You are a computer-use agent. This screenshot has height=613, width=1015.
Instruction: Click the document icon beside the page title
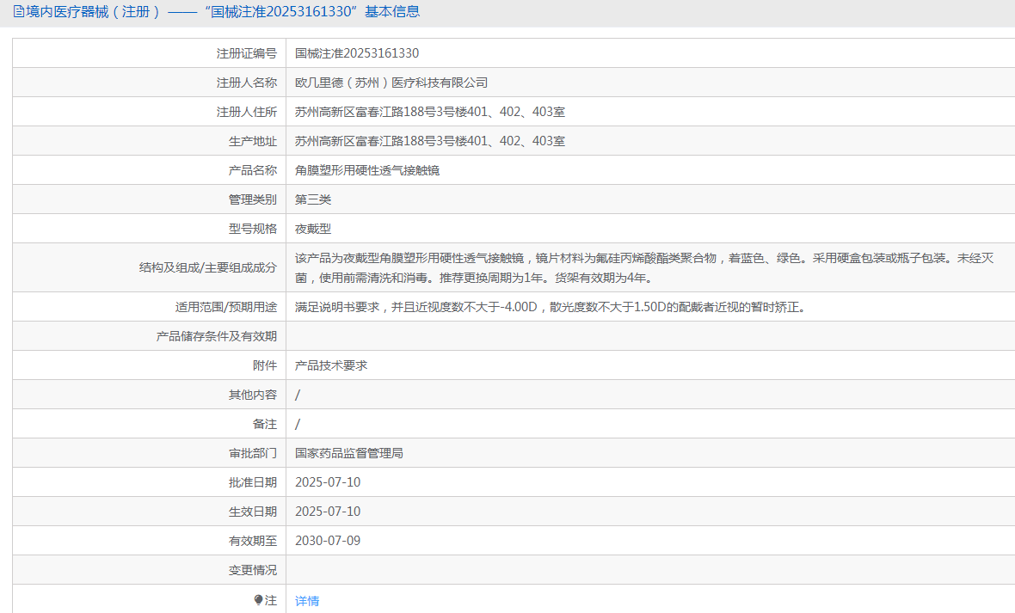19,12
